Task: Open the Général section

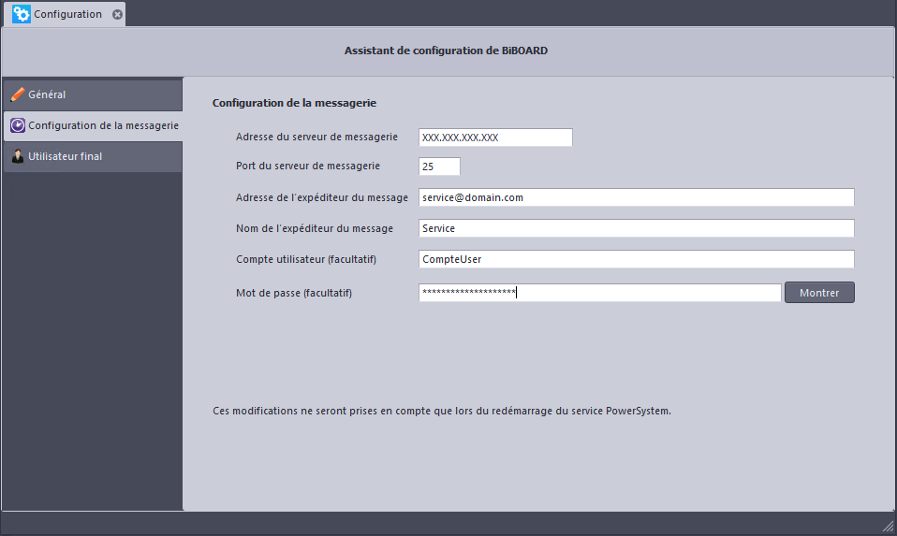Action: pos(93,94)
